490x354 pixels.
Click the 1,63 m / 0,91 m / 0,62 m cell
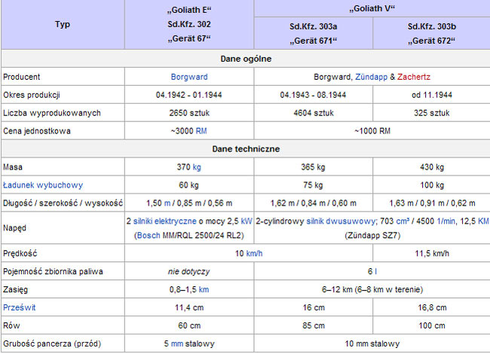431,203
